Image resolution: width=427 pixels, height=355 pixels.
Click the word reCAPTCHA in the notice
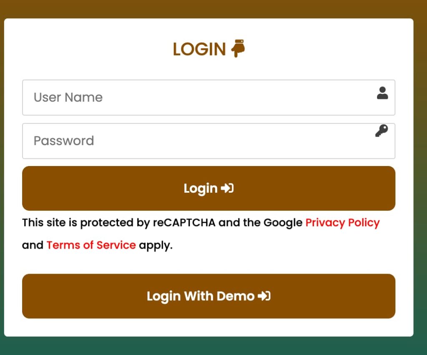tap(184, 223)
